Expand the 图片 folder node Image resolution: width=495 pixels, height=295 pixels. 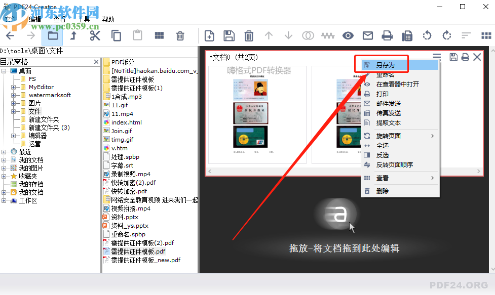(13, 103)
